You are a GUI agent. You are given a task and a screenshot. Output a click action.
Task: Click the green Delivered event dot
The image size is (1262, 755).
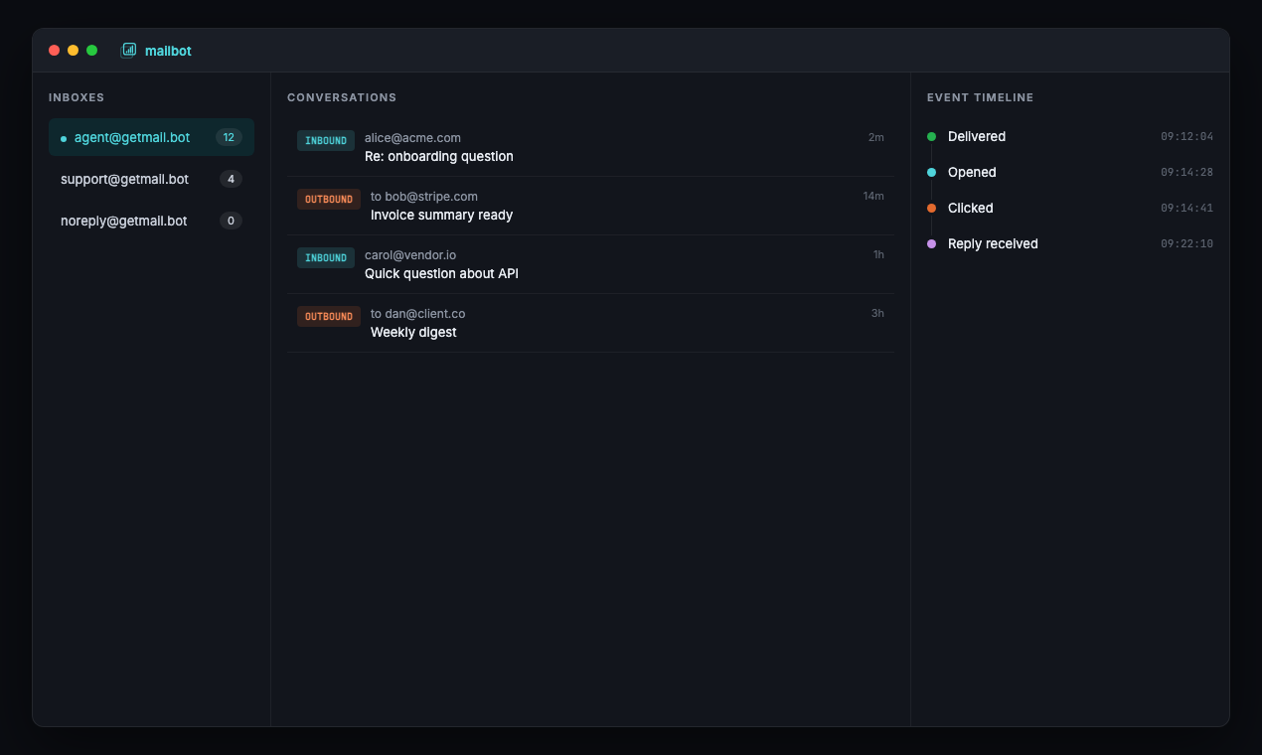point(931,137)
